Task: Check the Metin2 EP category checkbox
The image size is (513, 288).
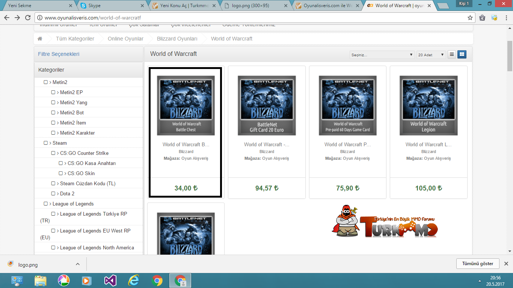Action: (53, 92)
